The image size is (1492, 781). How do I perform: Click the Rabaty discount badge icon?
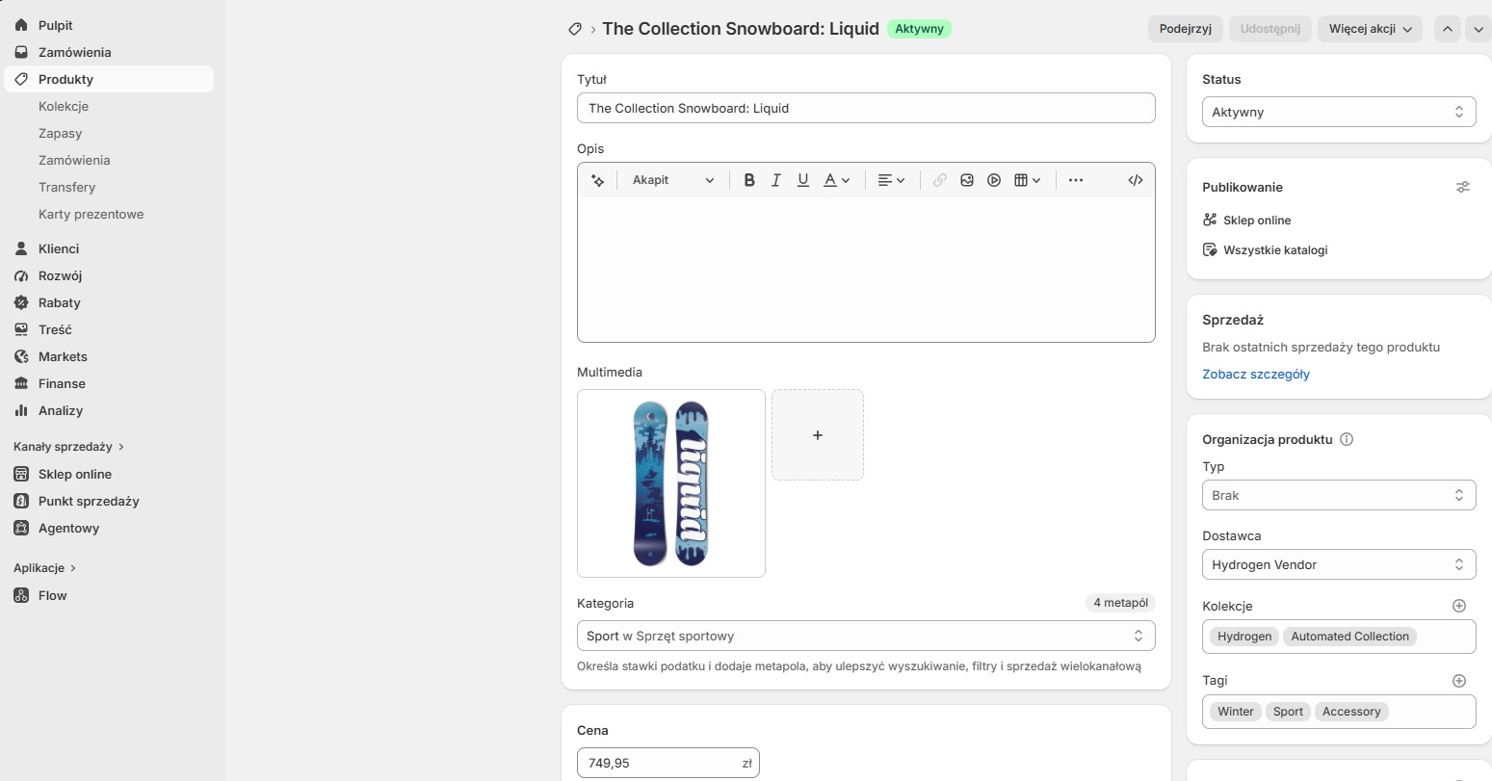tap(21, 302)
